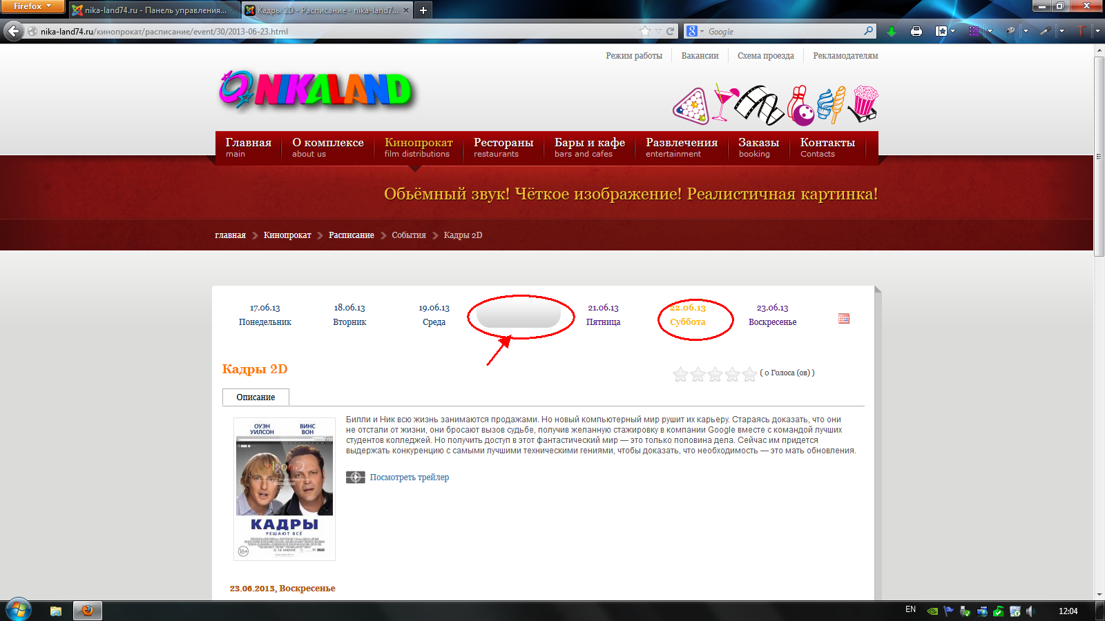The width and height of the screenshot is (1105, 621).
Task: Open downloads via green arrow icon
Action: coord(892,31)
